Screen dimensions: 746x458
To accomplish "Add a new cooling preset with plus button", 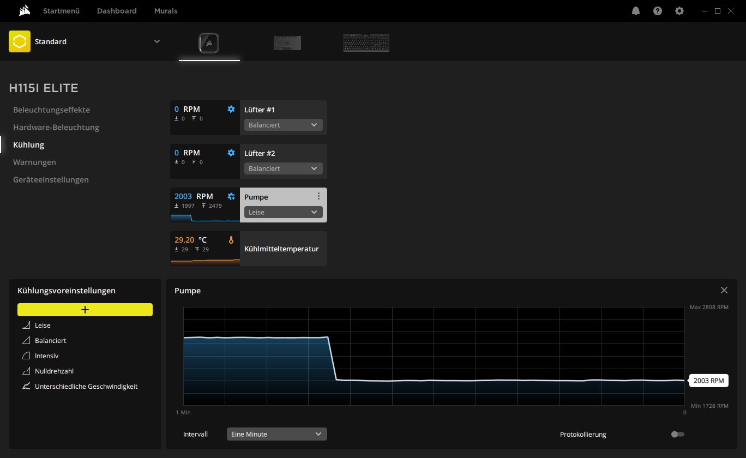I will click(x=85, y=310).
